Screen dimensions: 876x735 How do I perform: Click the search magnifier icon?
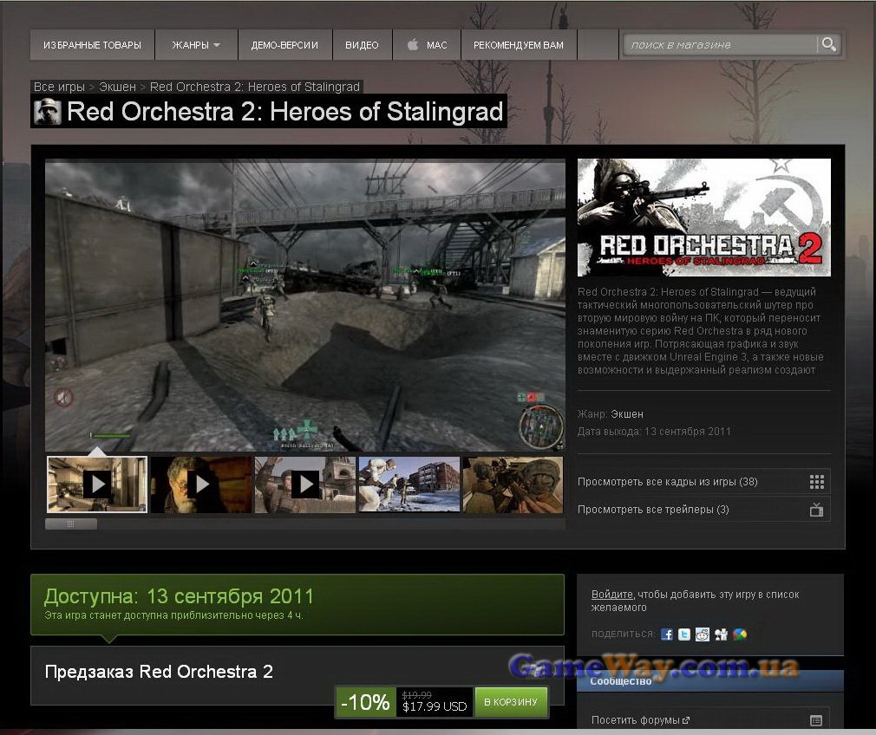pyautogui.click(x=829, y=44)
